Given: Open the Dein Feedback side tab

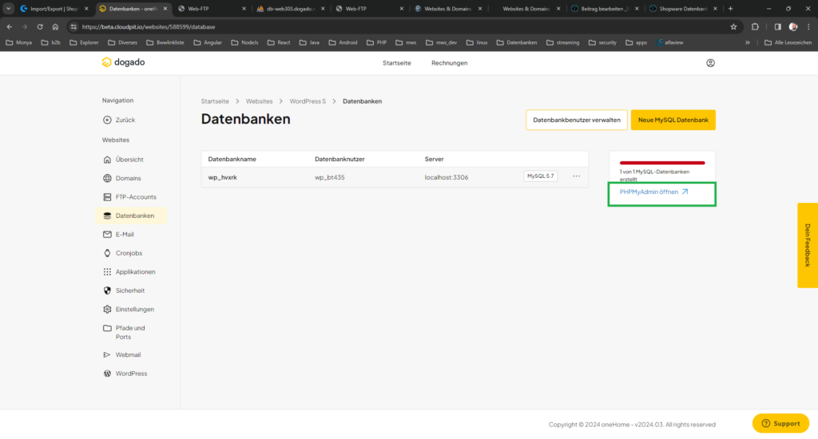Looking at the screenshot, I should [807, 245].
